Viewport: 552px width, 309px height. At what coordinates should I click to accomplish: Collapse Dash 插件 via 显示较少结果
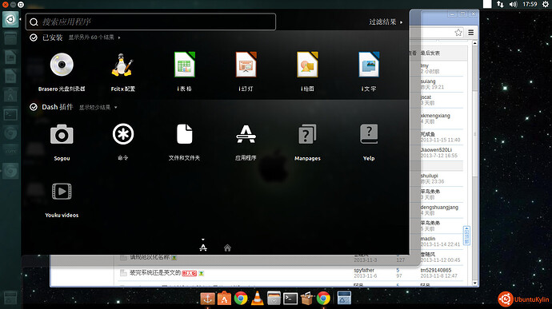coord(98,107)
